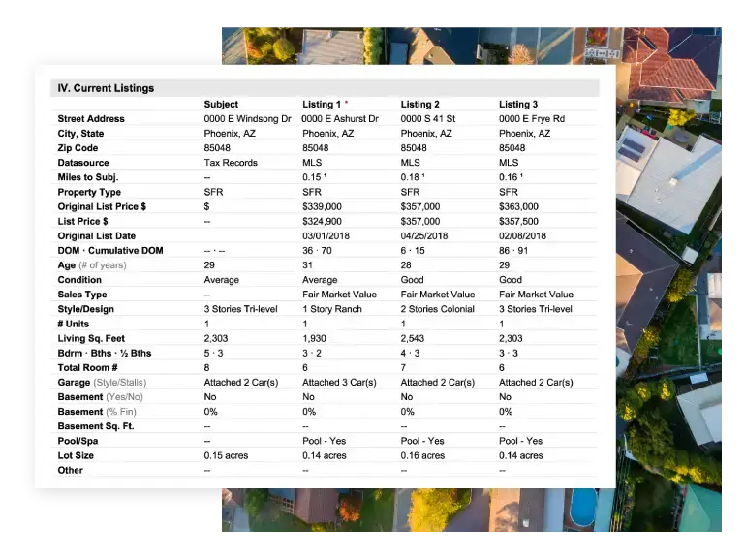745x559 pixels.
Task: Click the total room value '8'
Action: pyautogui.click(x=206, y=367)
